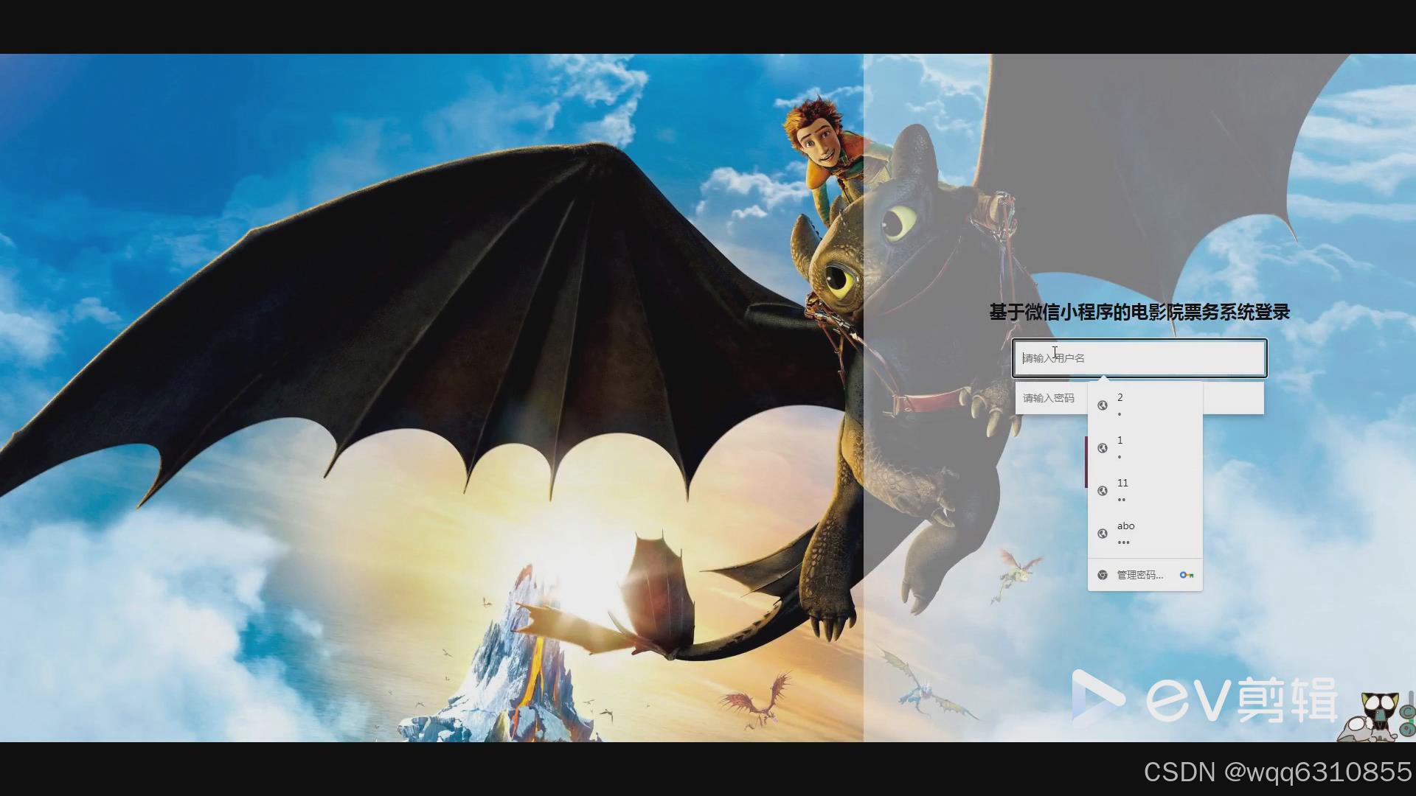This screenshot has height=796, width=1416.
Task: Click round C icon at right edge
Action: coord(1408,713)
